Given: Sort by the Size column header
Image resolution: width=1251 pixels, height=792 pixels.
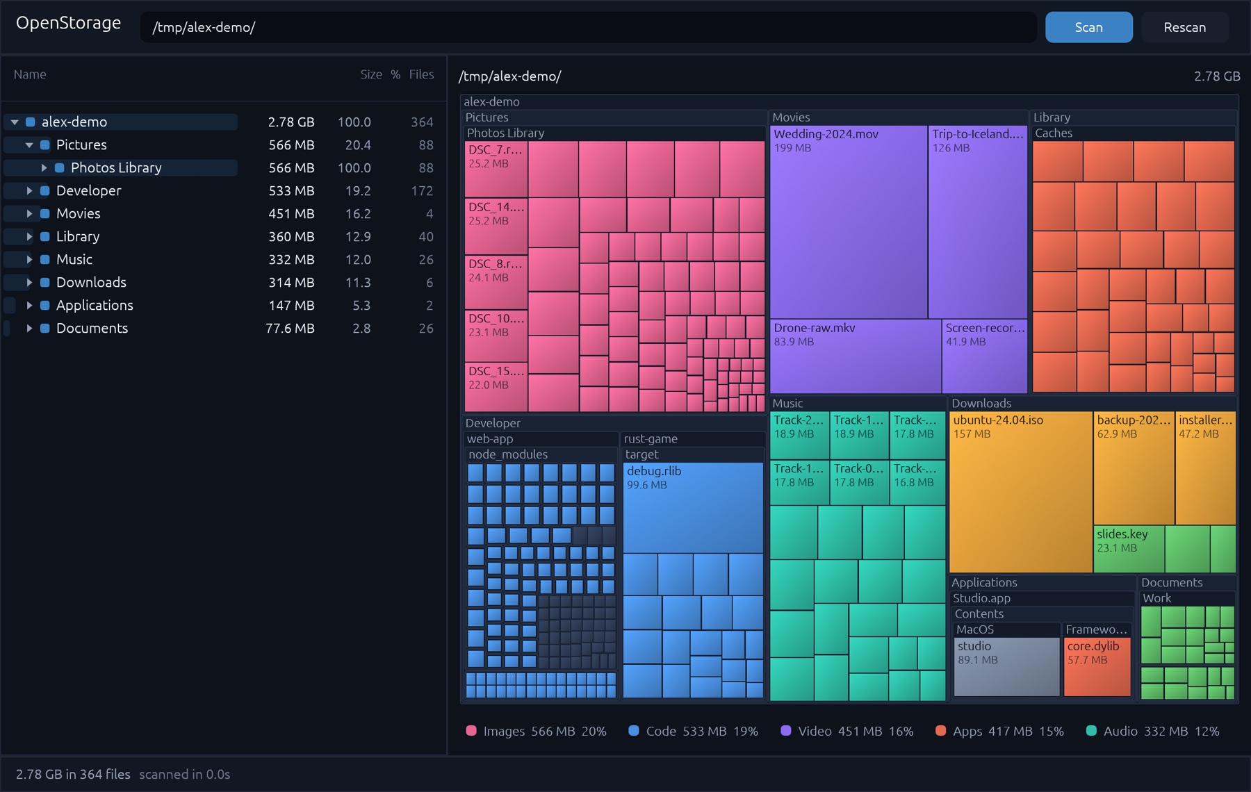Looking at the screenshot, I should (371, 75).
